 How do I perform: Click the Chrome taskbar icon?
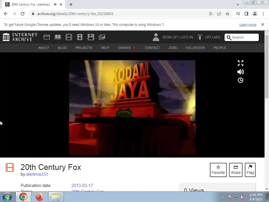pyautogui.click(x=23, y=197)
